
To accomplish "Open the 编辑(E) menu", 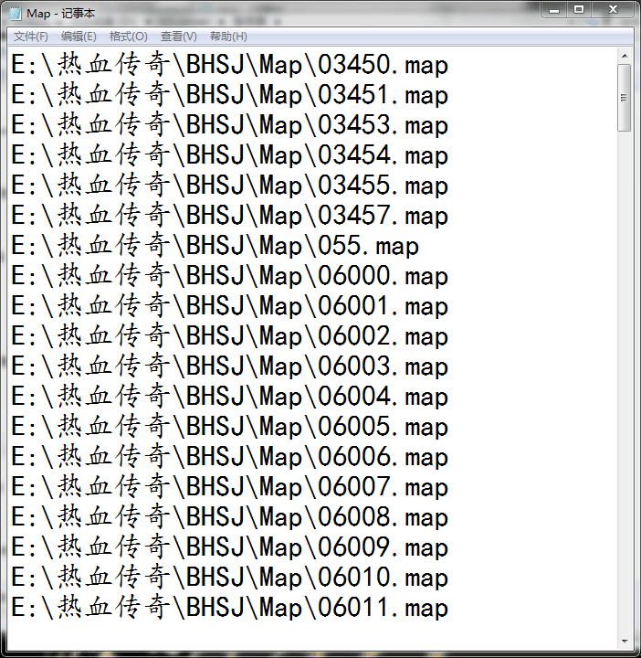I will point(79,37).
